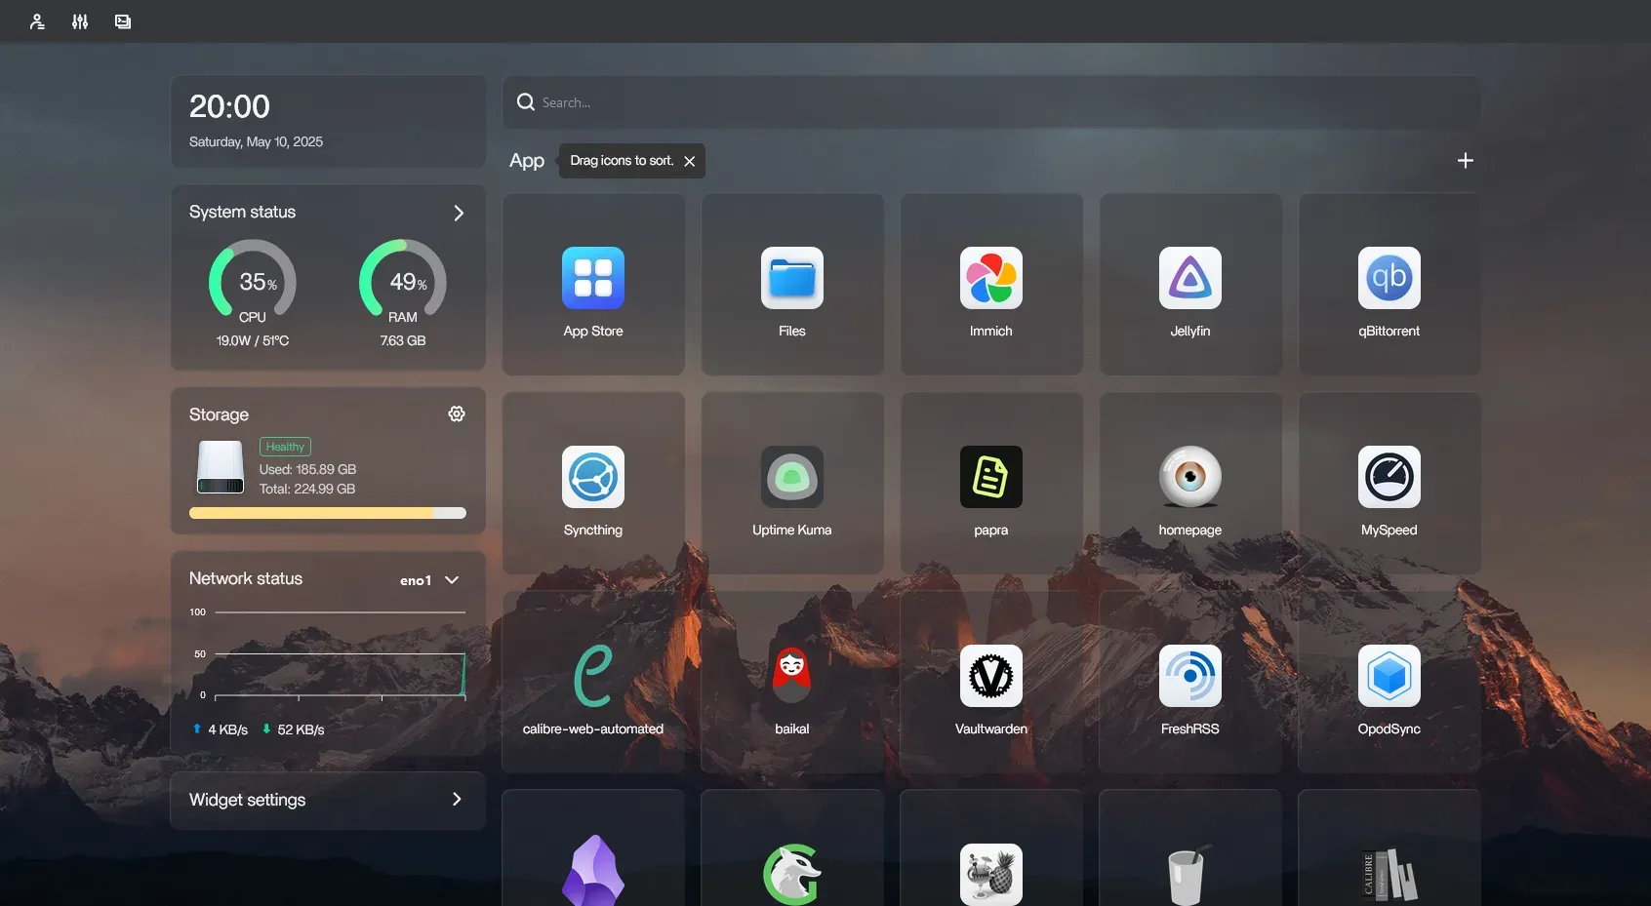Viewport: 1651px width, 906px height.
Task: Open storage settings gear icon
Action: (457, 414)
